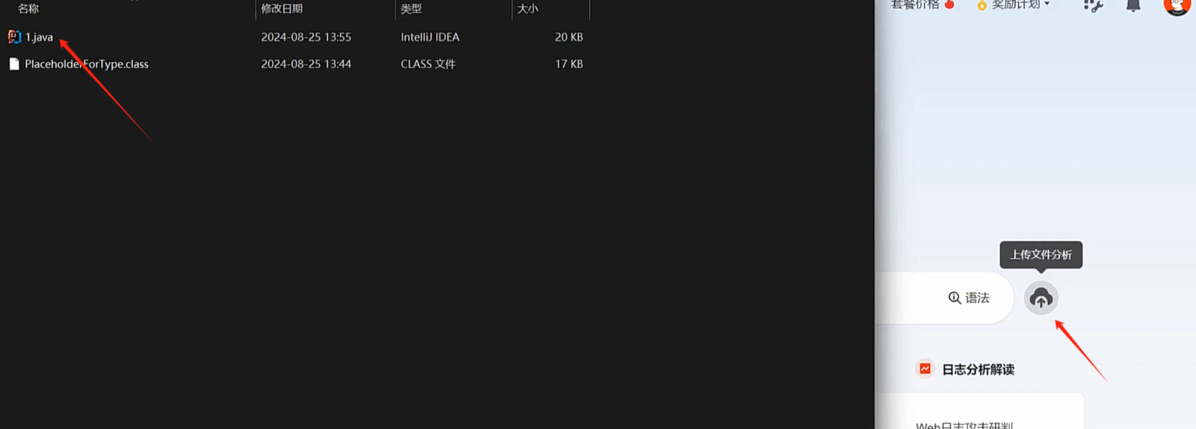The image size is (1196, 429).
Task: Click the IntelliJ icon beside 1.java
Action: click(14, 37)
